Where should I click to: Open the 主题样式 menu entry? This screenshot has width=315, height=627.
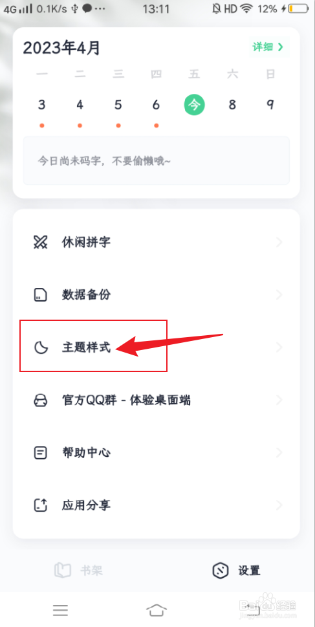pyautogui.click(x=158, y=348)
